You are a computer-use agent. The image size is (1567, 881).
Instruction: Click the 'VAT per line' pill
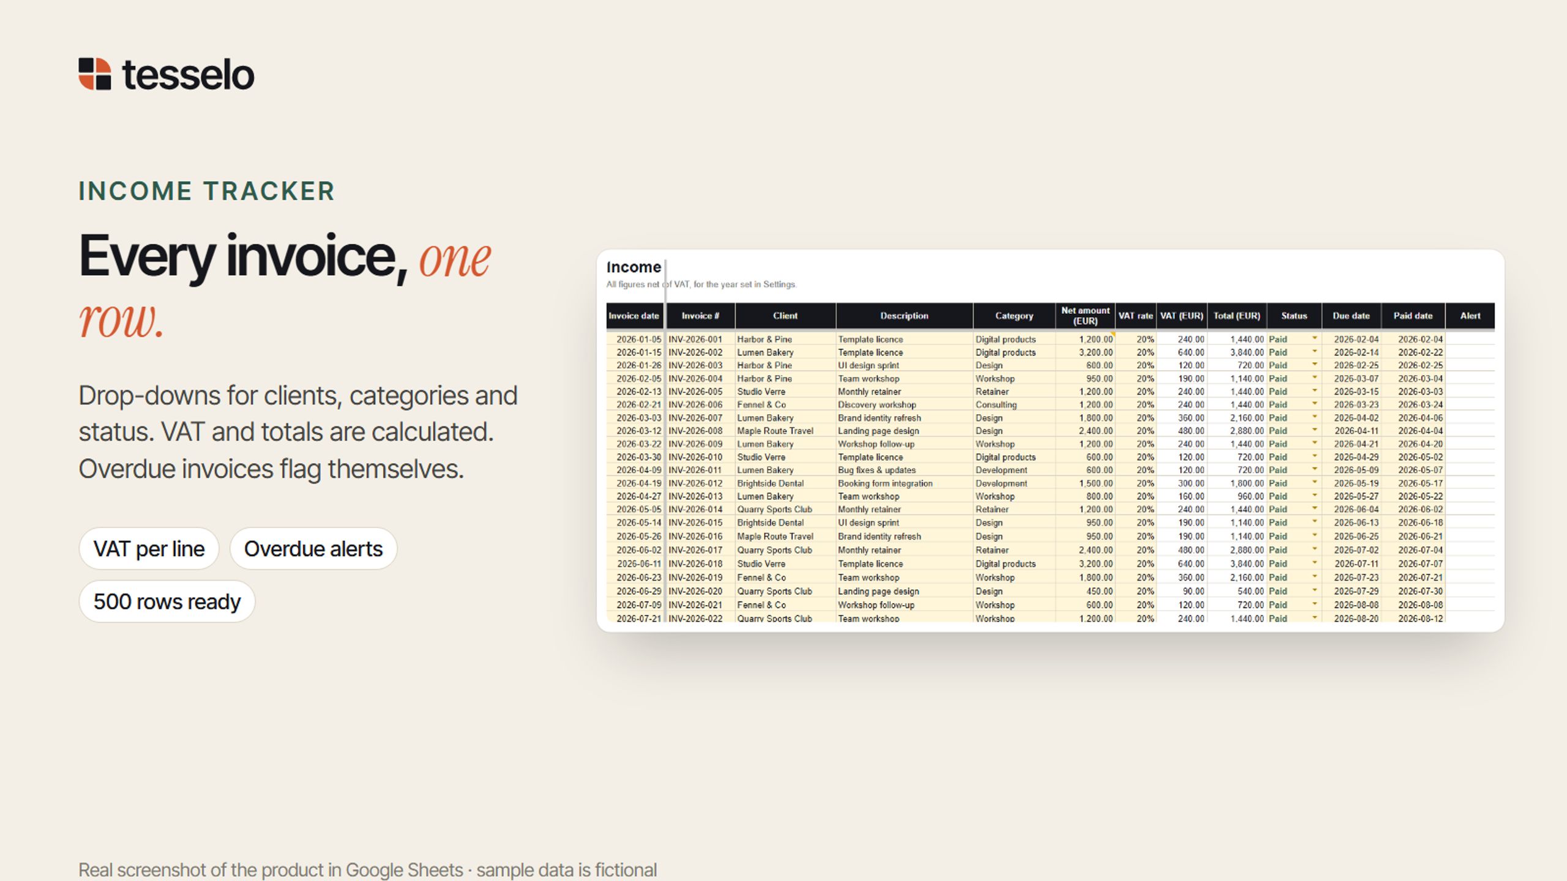click(149, 549)
